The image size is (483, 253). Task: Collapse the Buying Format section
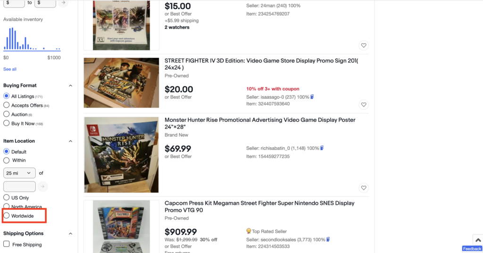coord(71,86)
